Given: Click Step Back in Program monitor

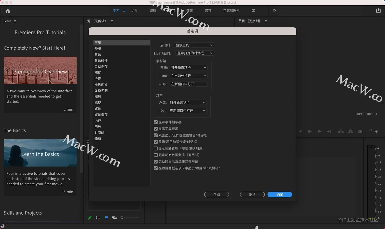Looking at the screenshot, I should coord(300,131).
